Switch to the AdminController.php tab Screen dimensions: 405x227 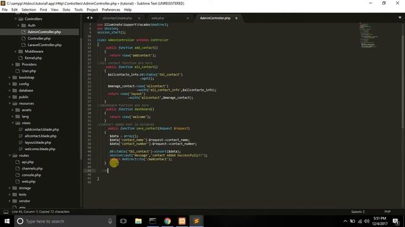point(215,18)
